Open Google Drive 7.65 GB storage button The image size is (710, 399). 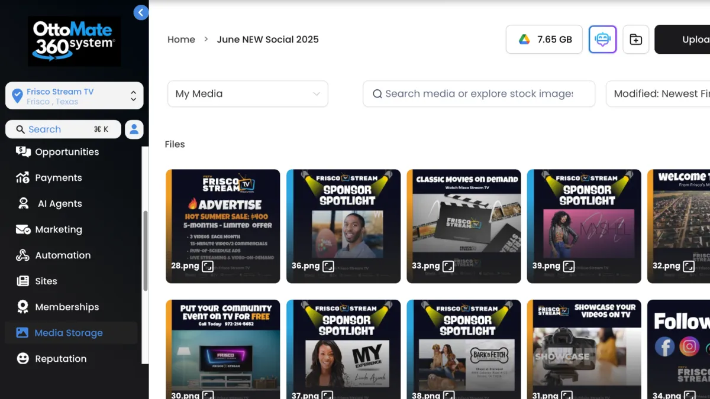[x=544, y=40]
